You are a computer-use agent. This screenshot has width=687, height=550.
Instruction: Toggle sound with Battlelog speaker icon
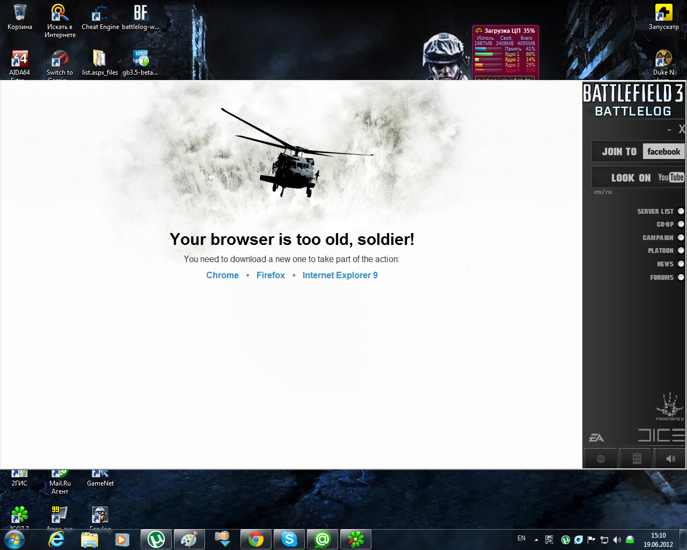(x=670, y=458)
